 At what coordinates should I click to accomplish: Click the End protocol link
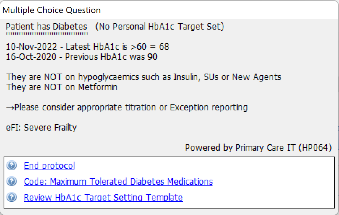tap(49, 166)
